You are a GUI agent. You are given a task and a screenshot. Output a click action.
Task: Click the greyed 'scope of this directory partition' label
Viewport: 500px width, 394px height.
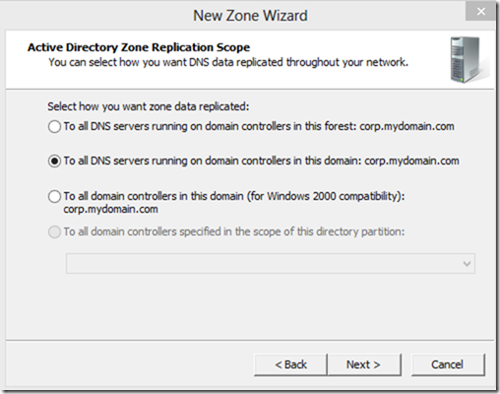pos(234,231)
